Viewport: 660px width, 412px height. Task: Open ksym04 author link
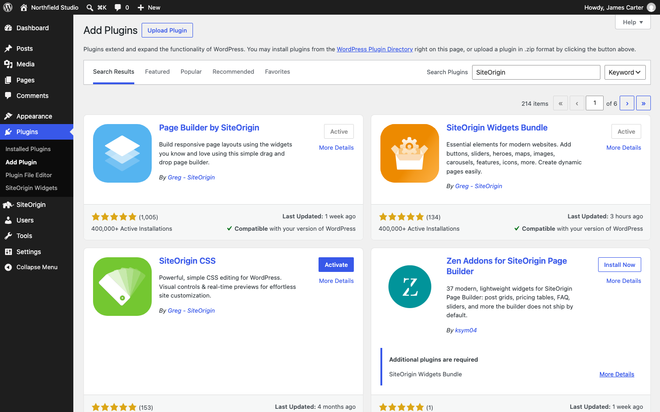click(466, 331)
